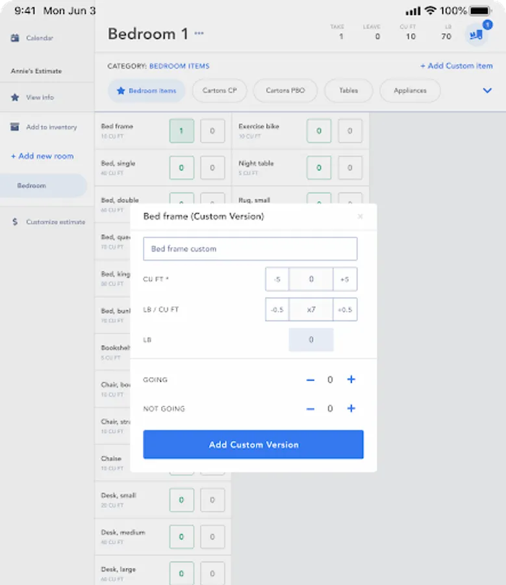The image size is (506, 585).
Task: Open the moving truck cart icon
Action: 476,36
